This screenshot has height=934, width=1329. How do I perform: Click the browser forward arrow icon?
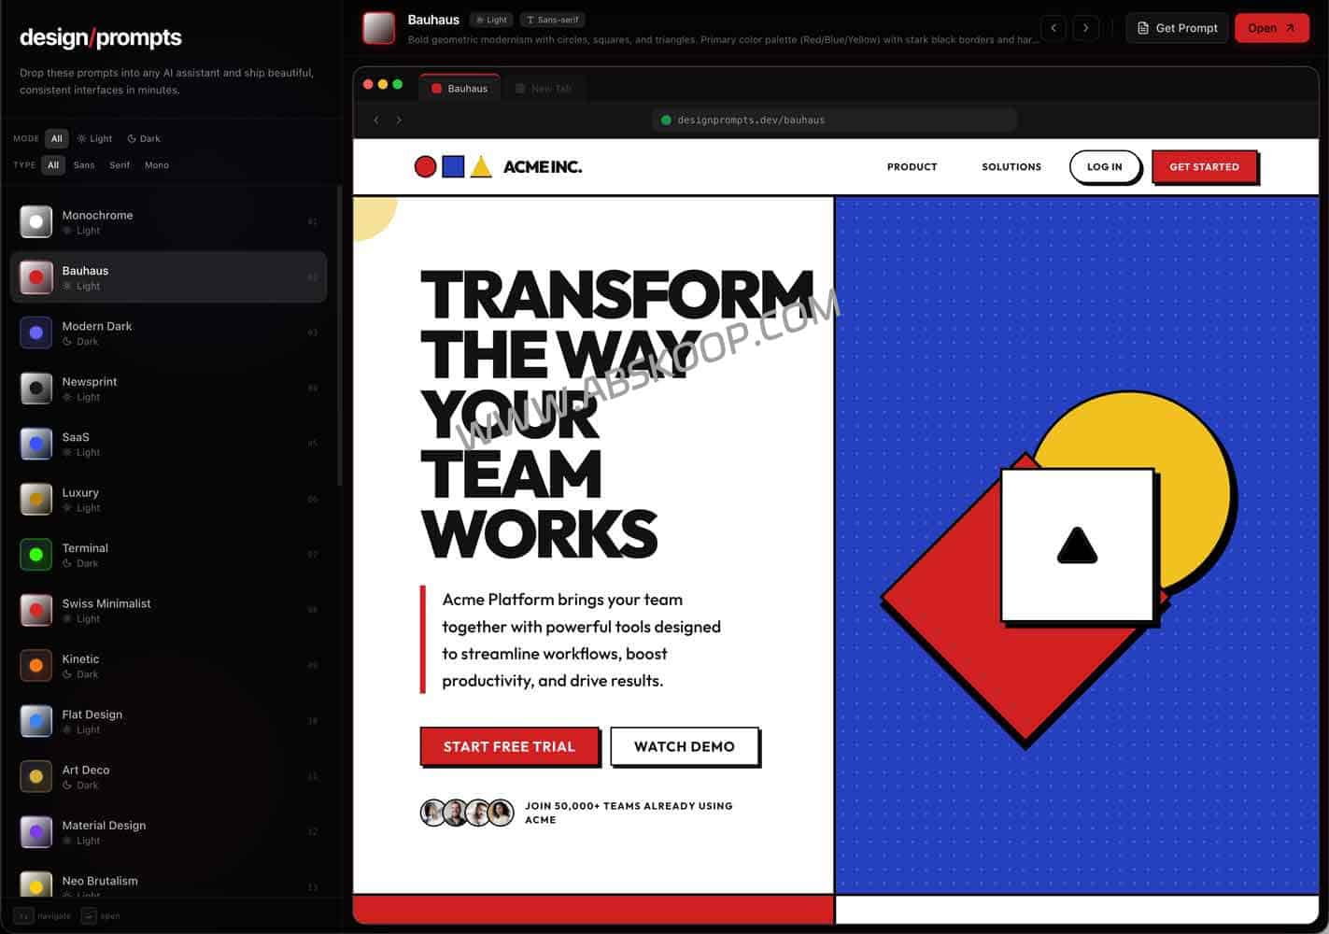pyautogui.click(x=399, y=120)
